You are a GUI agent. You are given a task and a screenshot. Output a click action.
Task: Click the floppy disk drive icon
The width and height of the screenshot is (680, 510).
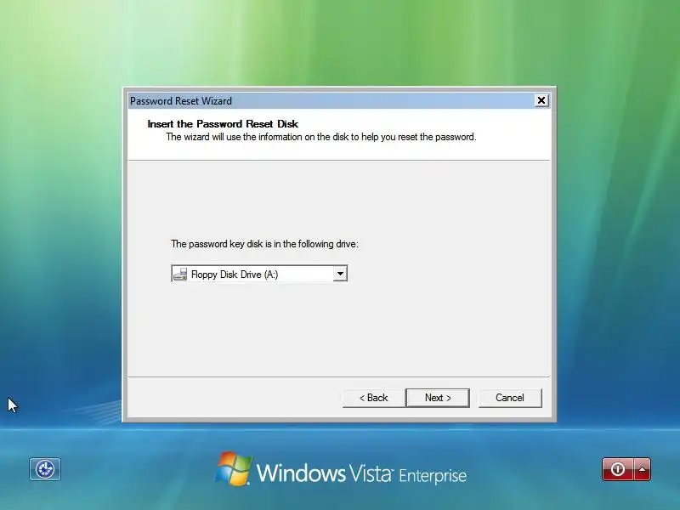pyautogui.click(x=180, y=274)
